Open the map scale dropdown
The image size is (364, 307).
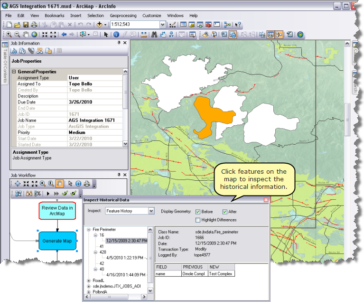click(163, 24)
